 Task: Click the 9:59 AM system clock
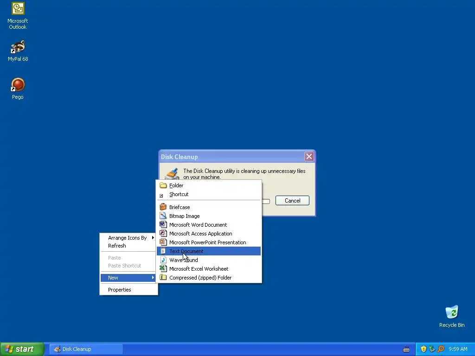(x=458, y=349)
